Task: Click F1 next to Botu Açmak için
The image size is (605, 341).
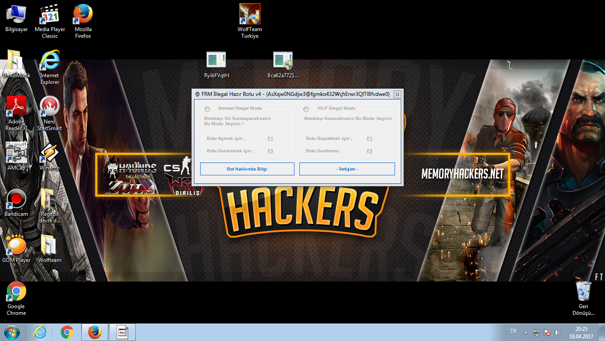Action: click(270, 139)
